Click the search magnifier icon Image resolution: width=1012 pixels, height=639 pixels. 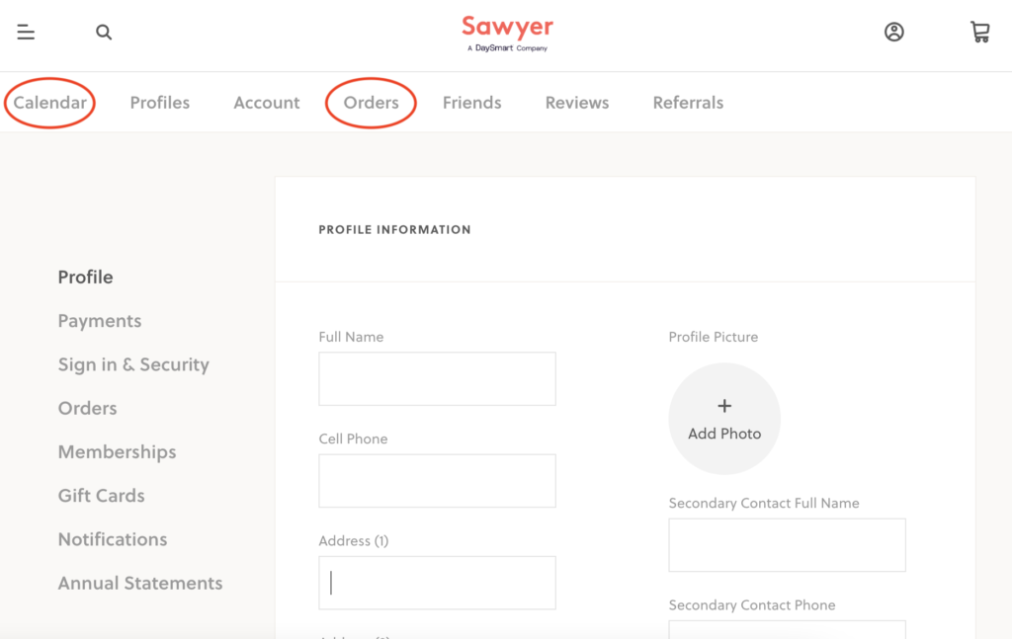pyautogui.click(x=104, y=33)
